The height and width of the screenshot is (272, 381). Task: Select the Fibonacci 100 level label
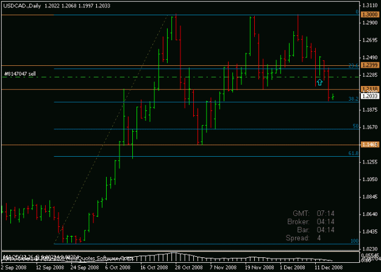pos(355,241)
